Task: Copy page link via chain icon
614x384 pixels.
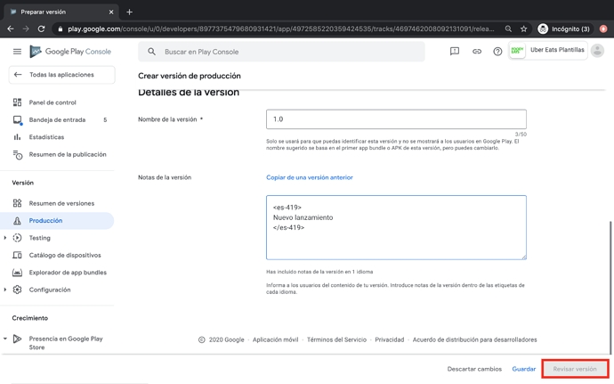Action: click(x=477, y=51)
